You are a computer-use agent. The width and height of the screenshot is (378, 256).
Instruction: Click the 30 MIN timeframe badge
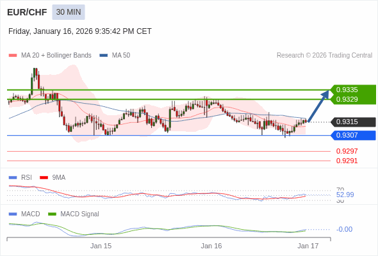click(69, 12)
